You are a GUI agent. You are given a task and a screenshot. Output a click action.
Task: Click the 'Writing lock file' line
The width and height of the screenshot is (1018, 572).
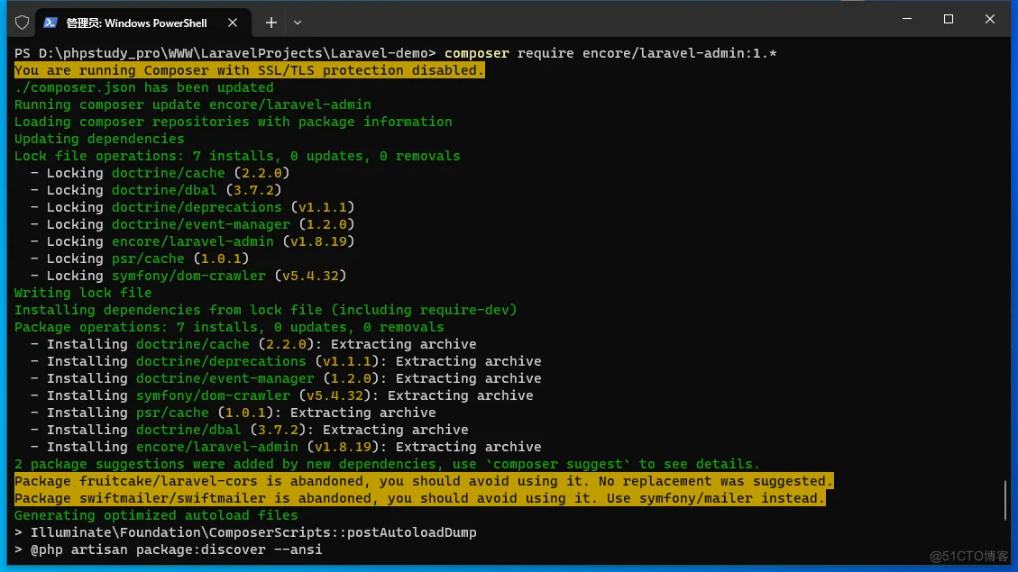pos(83,293)
